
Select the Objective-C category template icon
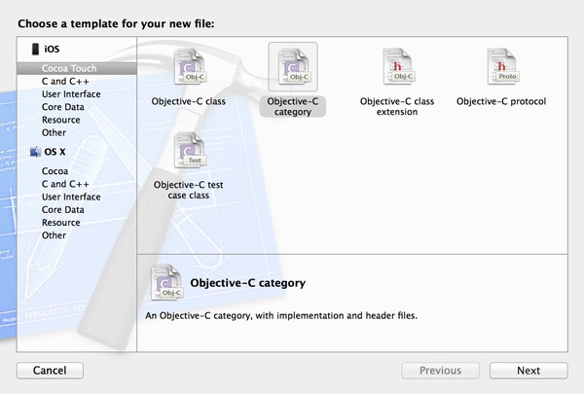293,67
